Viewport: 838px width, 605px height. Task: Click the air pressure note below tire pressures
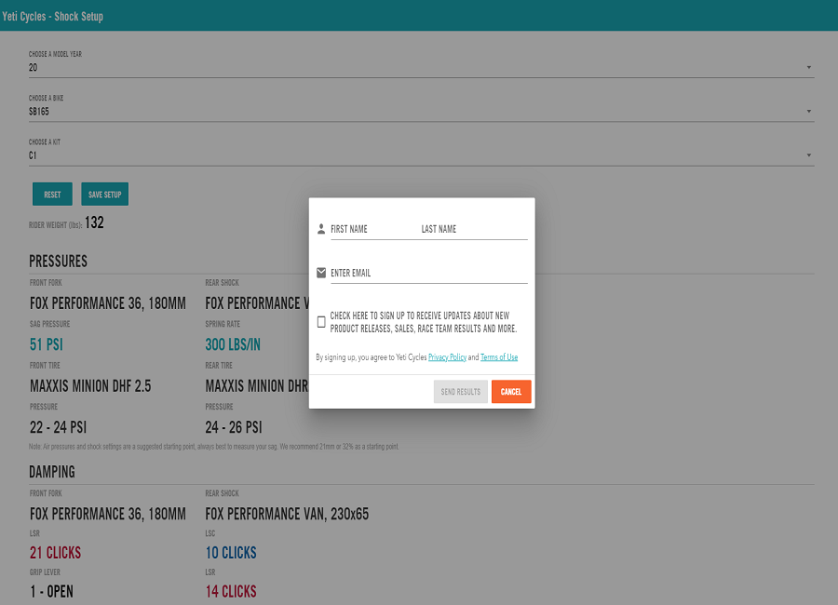[x=214, y=446]
